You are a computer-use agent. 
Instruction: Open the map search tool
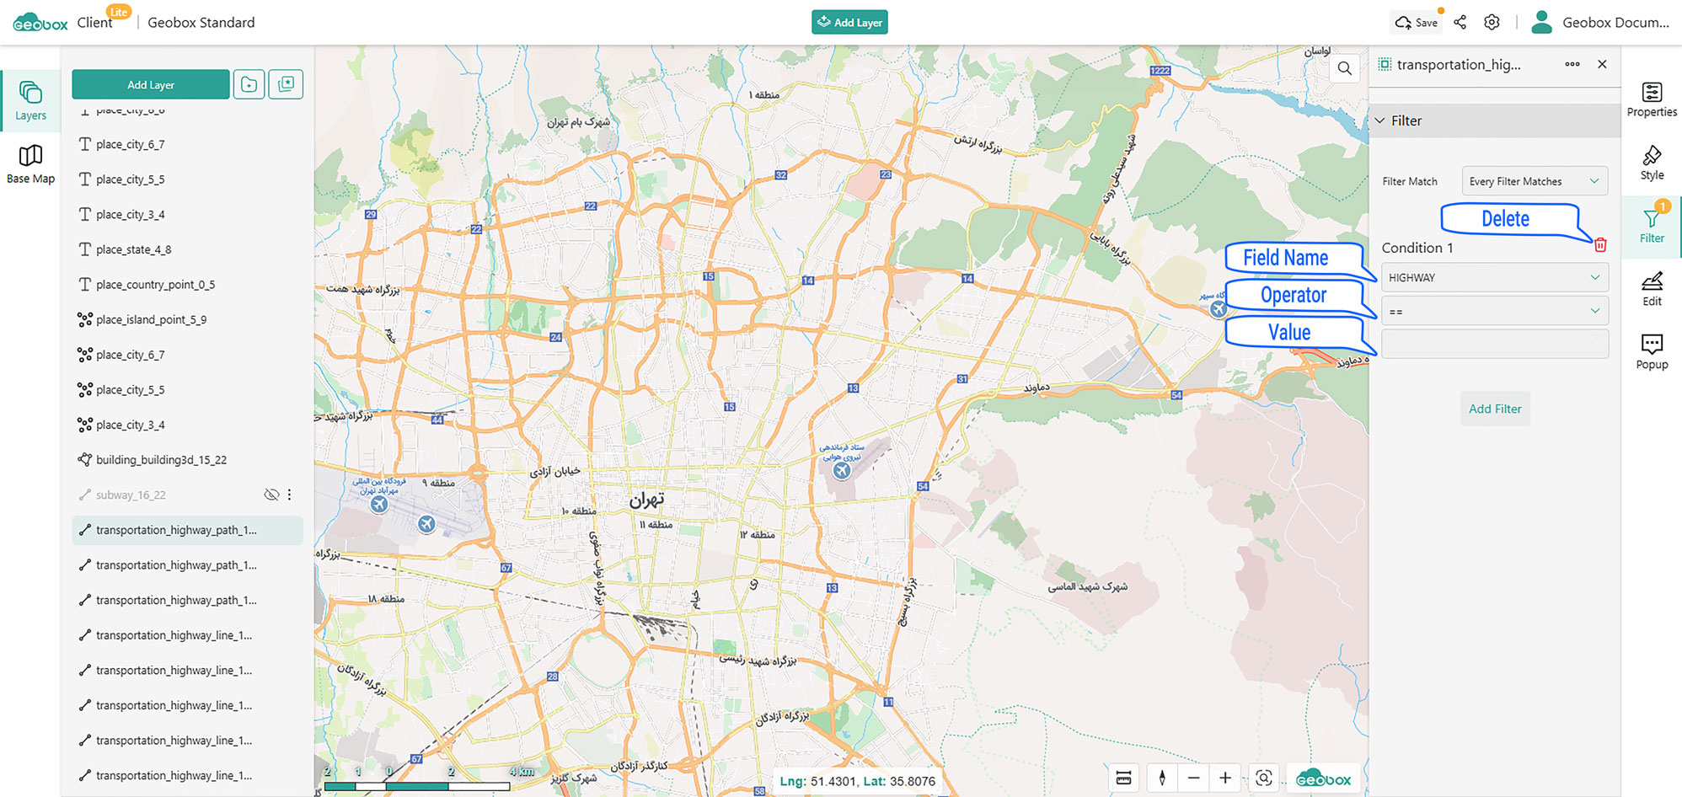point(1344,69)
